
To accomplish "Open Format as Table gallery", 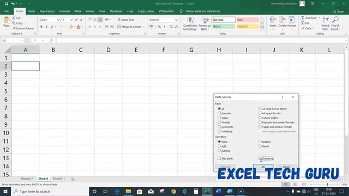I will click(x=204, y=23).
